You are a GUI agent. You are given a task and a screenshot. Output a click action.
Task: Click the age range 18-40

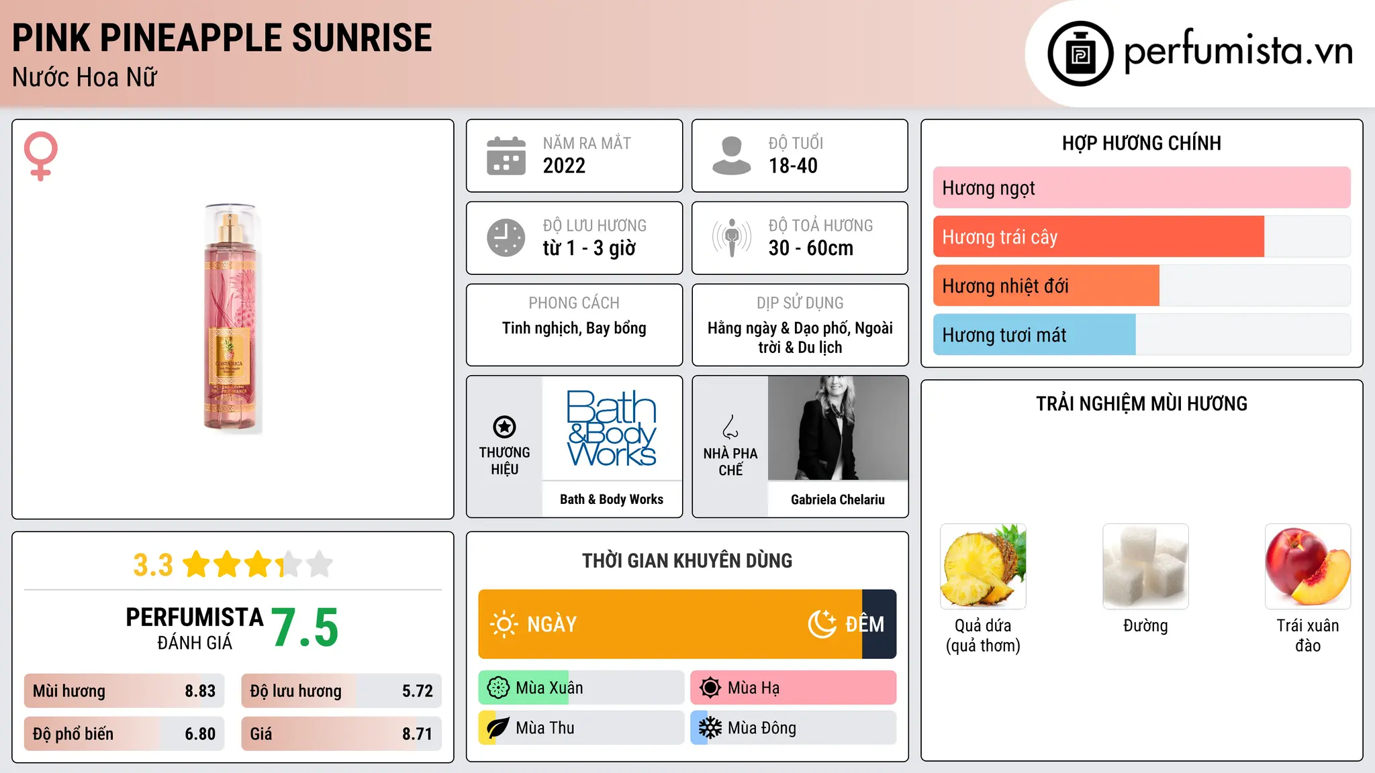click(793, 166)
